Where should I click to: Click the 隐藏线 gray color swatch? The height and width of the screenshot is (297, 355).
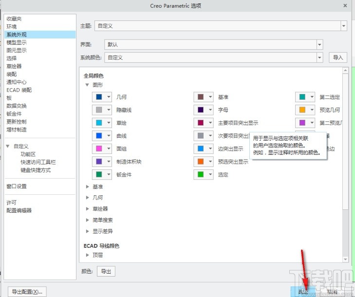pos(99,110)
